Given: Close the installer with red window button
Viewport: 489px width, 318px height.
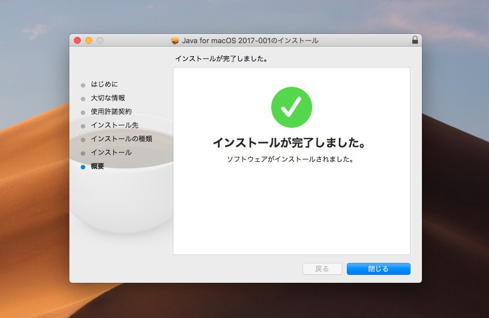Looking at the screenshot, I should pyautogui.click(x=77, y=40).
